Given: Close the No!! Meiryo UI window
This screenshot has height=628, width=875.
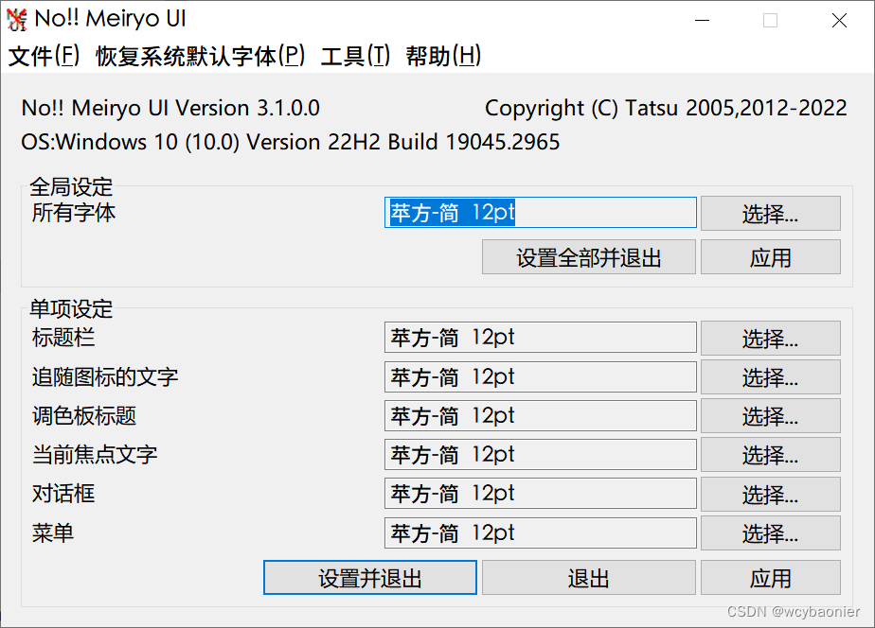Looking at the screenshot, I should (x=839, y=21).
